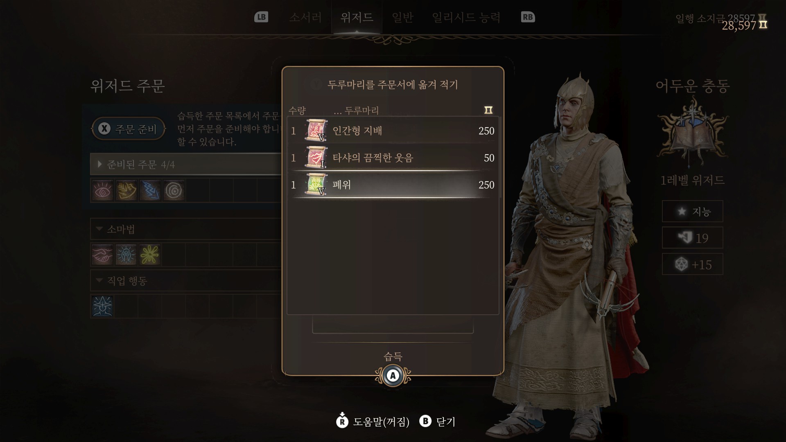Click the handshake cantrip icon
The width and height of the screenshot is (786, 442).
(102, 255)
